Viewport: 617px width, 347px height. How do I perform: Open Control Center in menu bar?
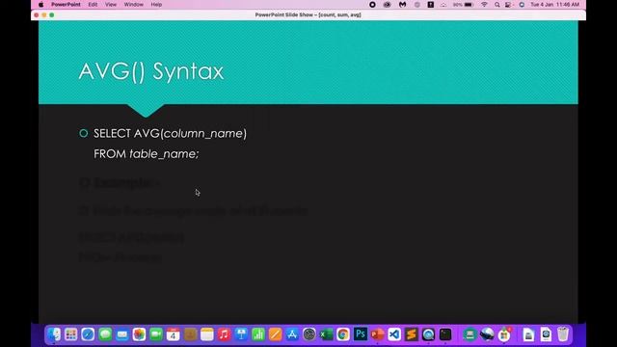[508, 5]
